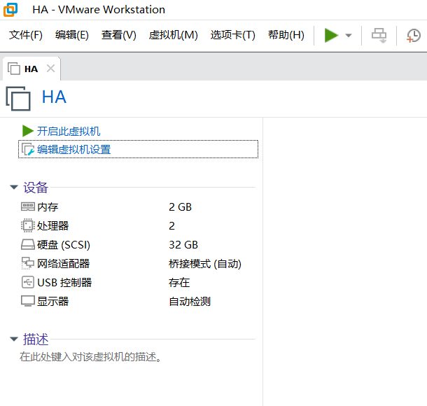Open the 文件(F) menu
The height and width of the screenshot is (406, 427).
click(26, 35)
